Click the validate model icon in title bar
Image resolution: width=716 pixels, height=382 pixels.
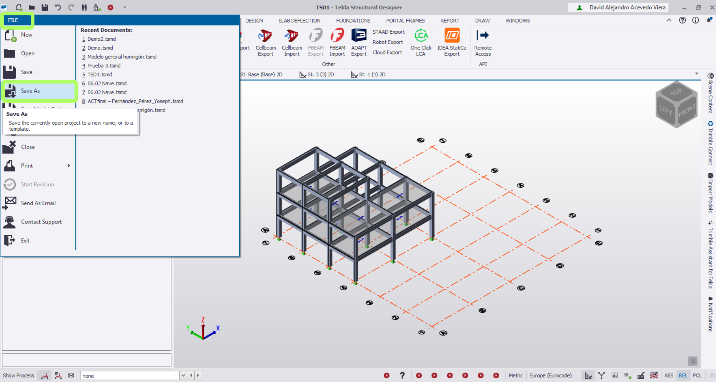coord(97,7)
